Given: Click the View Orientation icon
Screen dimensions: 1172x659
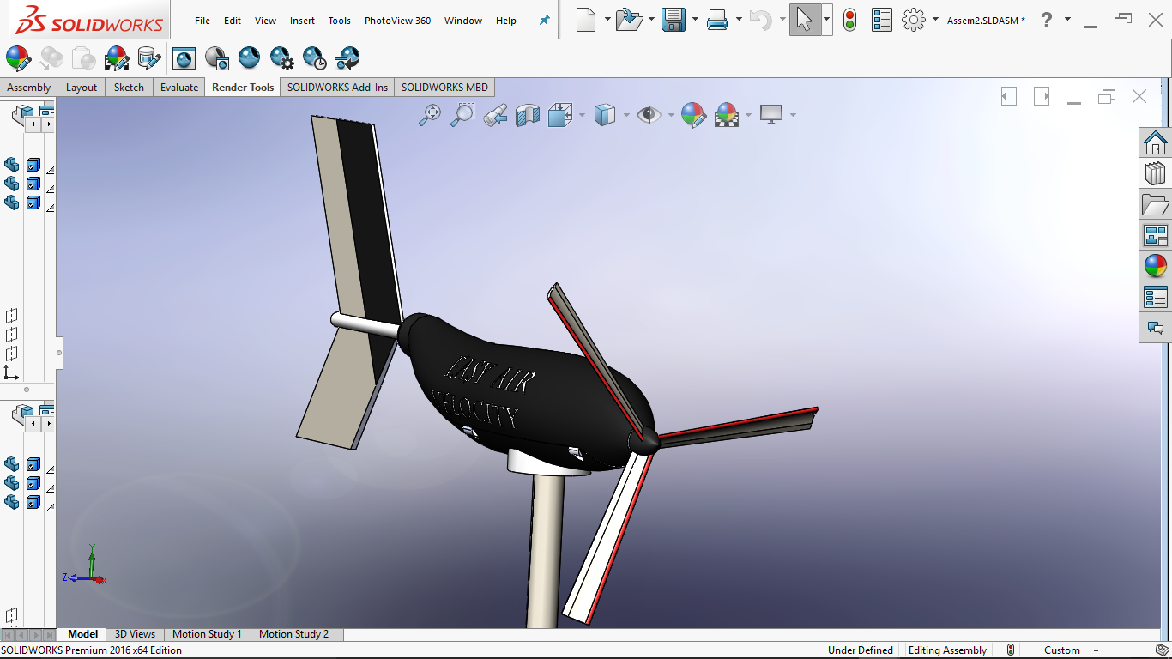Looking at the screenshot, I should coord(559,115).
